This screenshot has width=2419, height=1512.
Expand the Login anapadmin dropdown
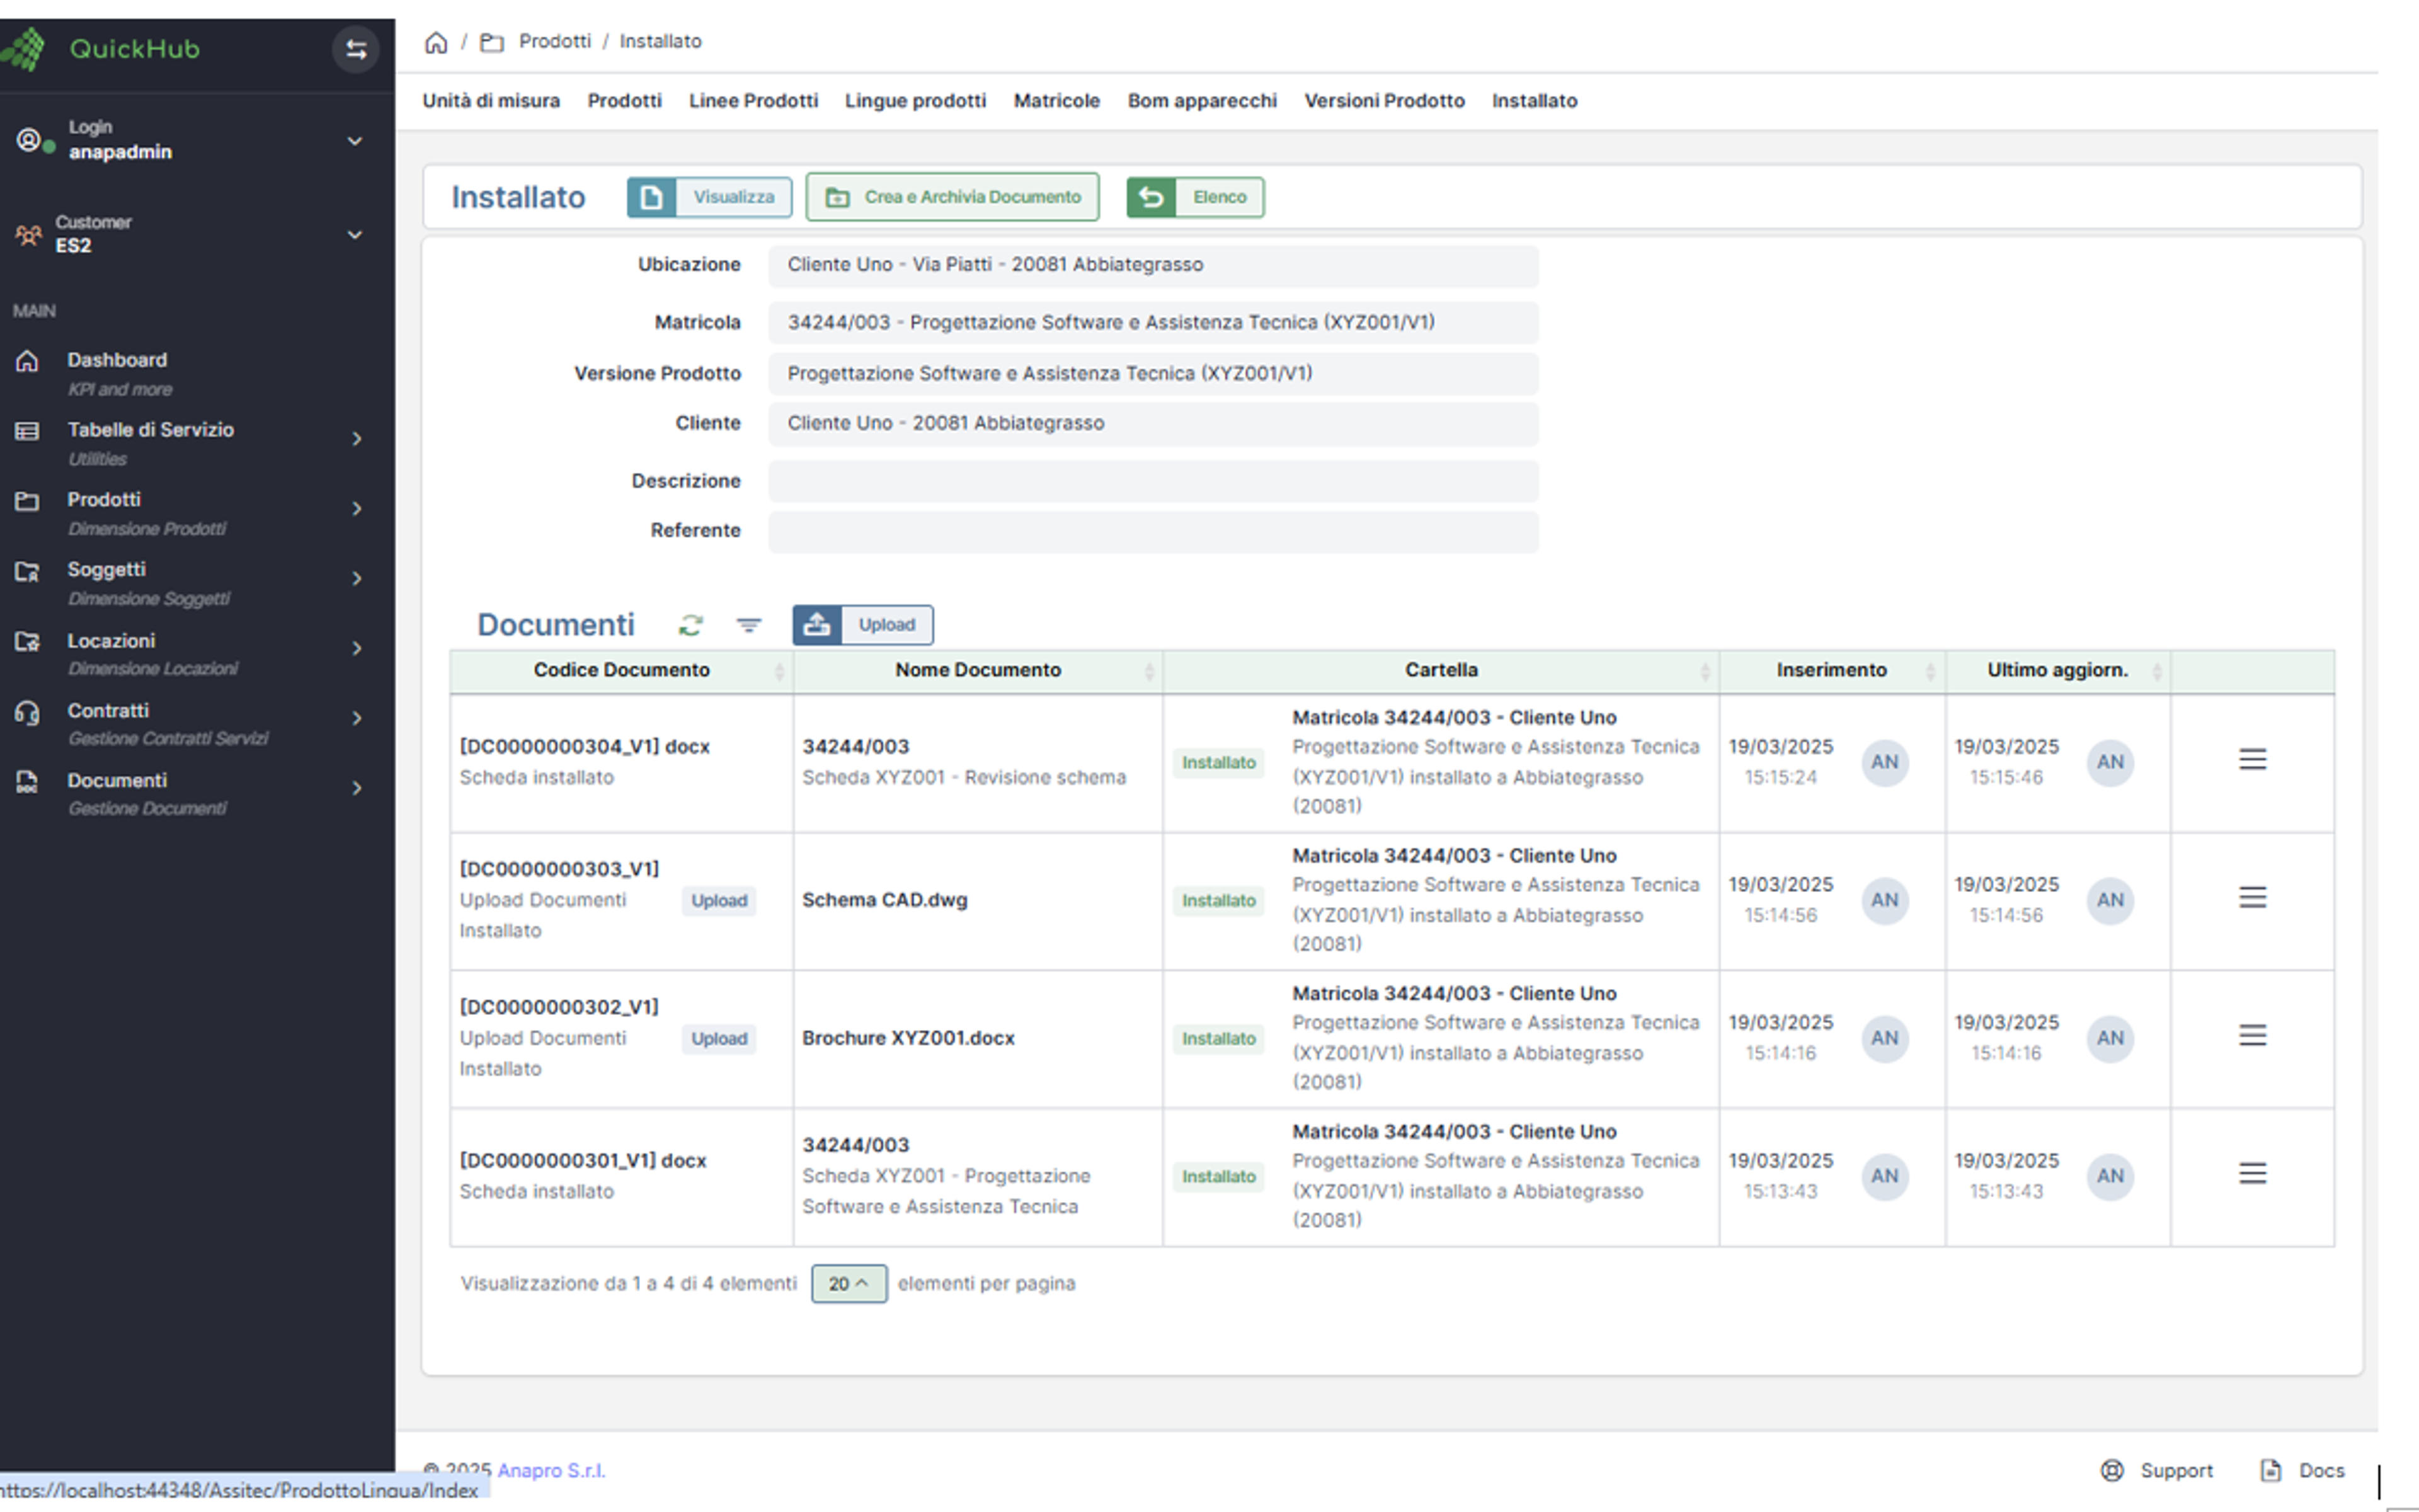point(355,141)
